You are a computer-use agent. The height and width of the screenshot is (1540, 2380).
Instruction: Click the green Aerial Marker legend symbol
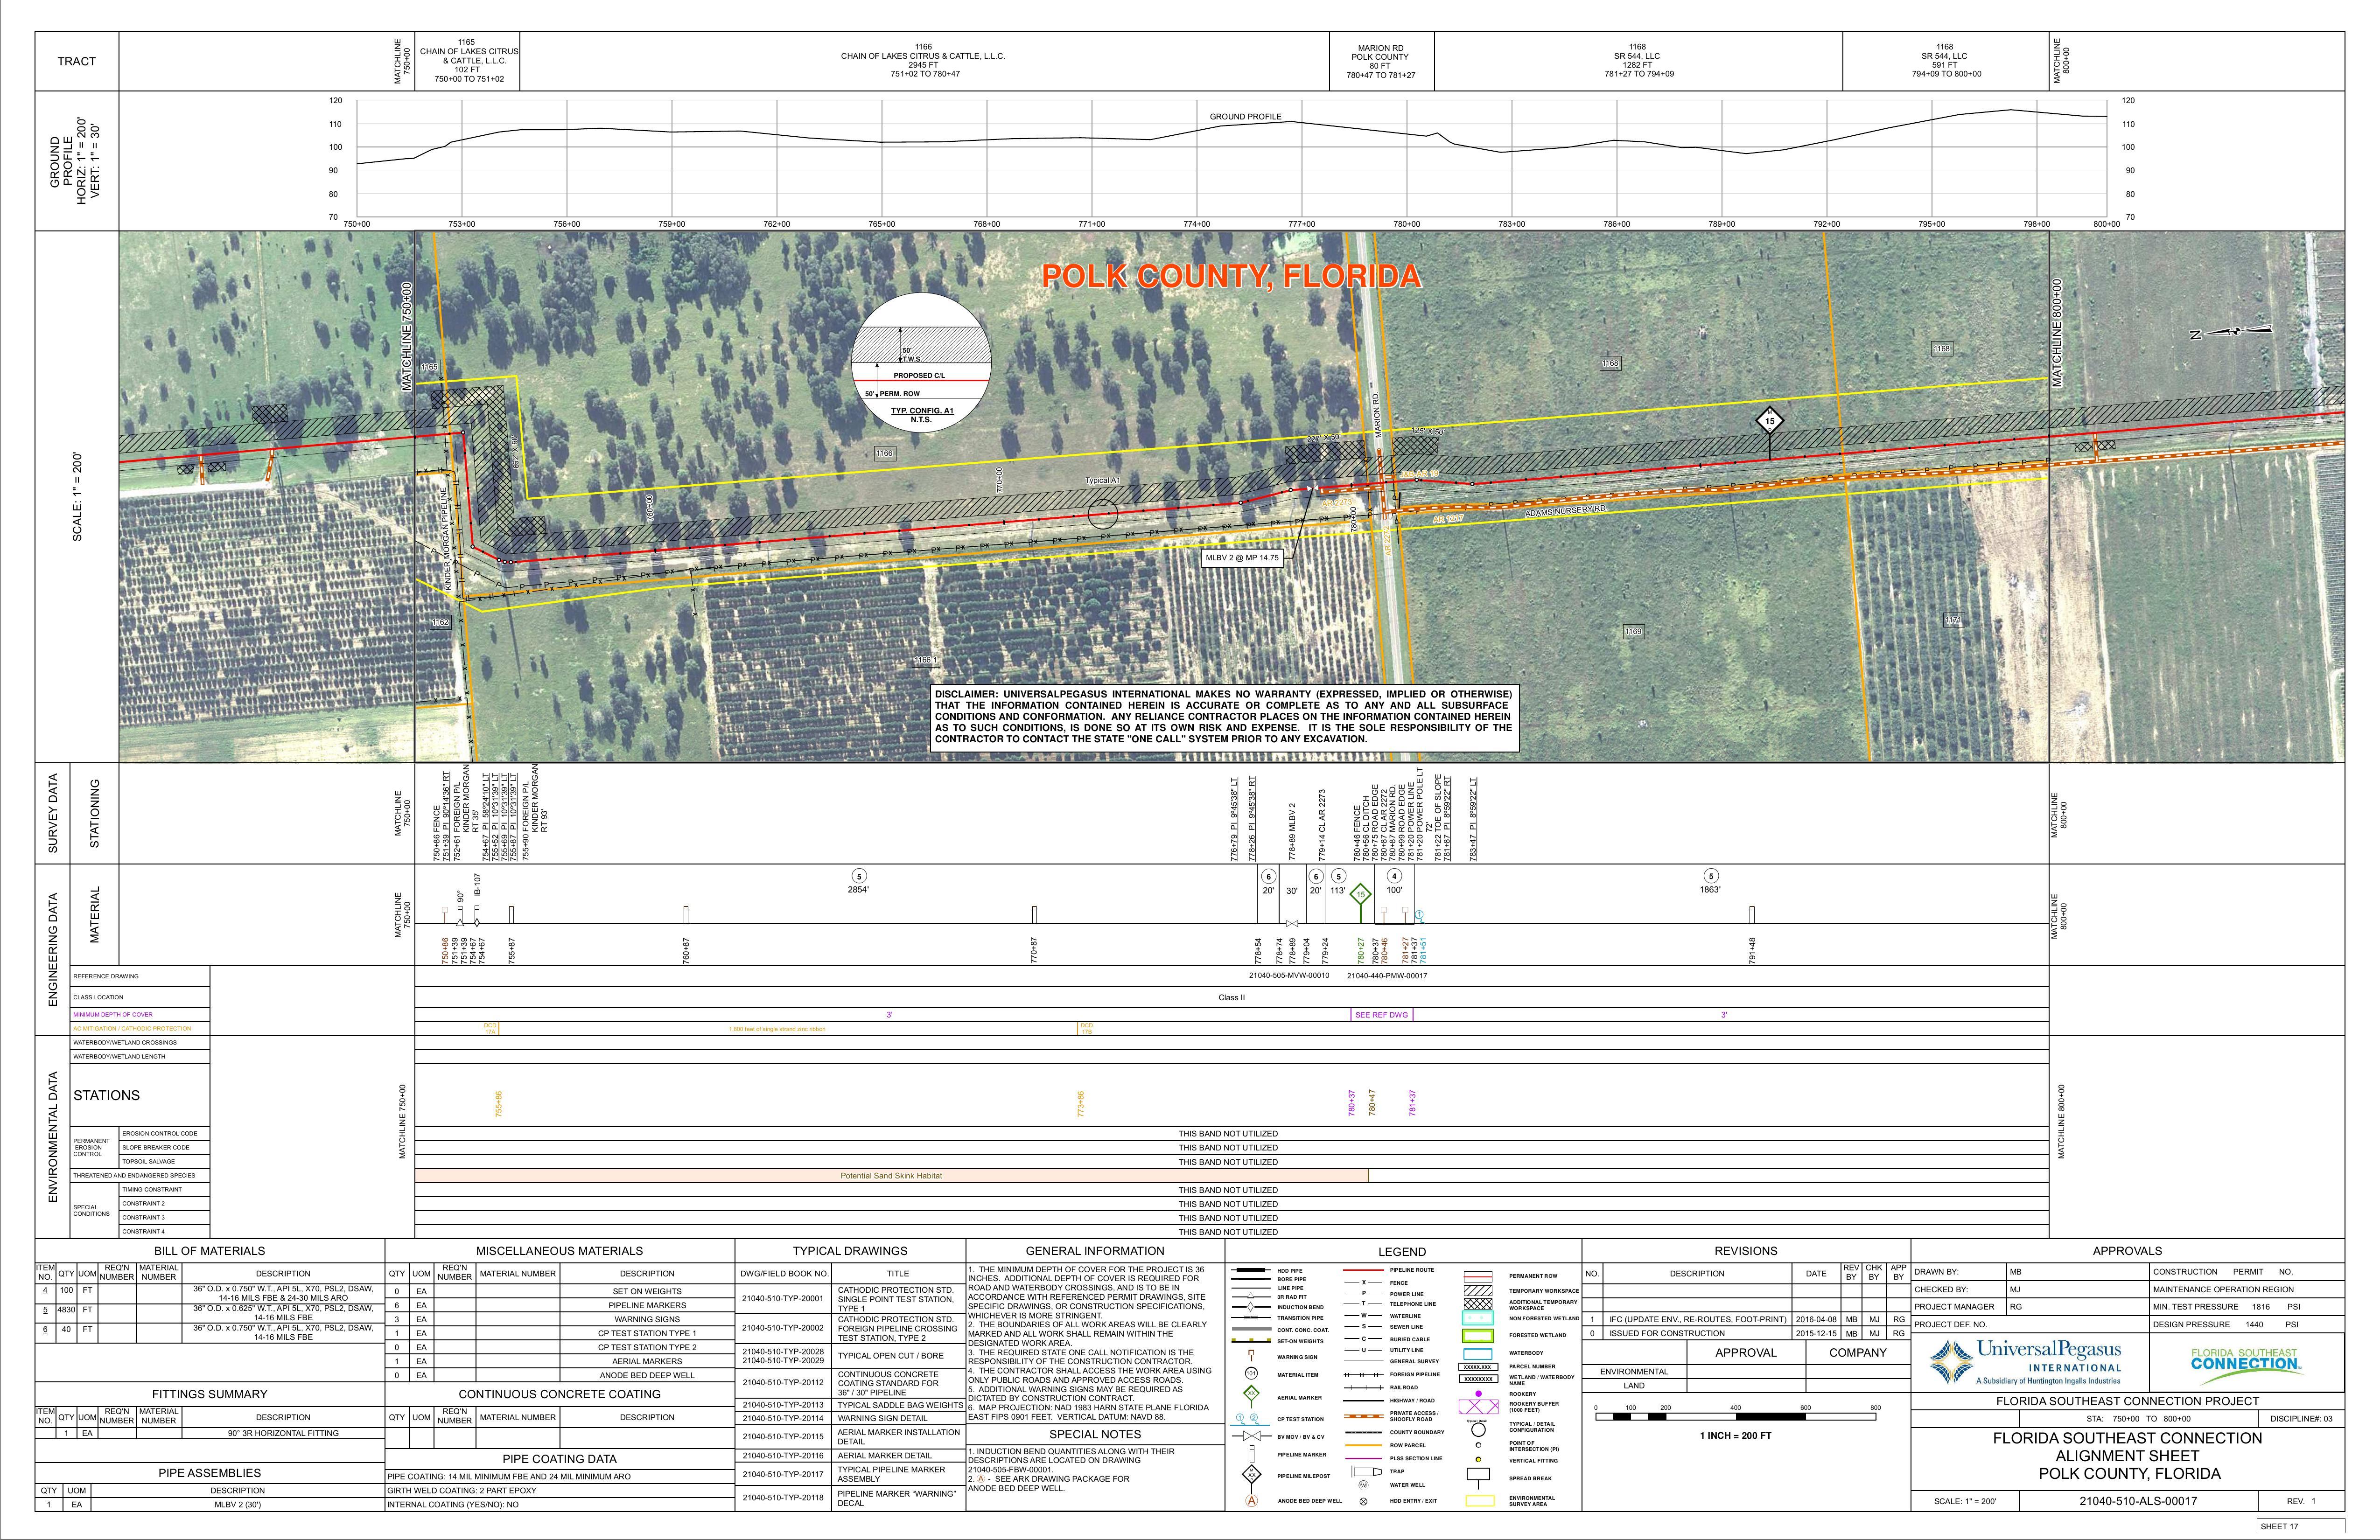click(1252, 1393)
